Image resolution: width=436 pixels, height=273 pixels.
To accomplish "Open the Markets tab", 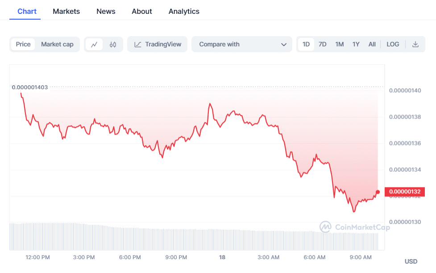I will [x=66, y=11].
